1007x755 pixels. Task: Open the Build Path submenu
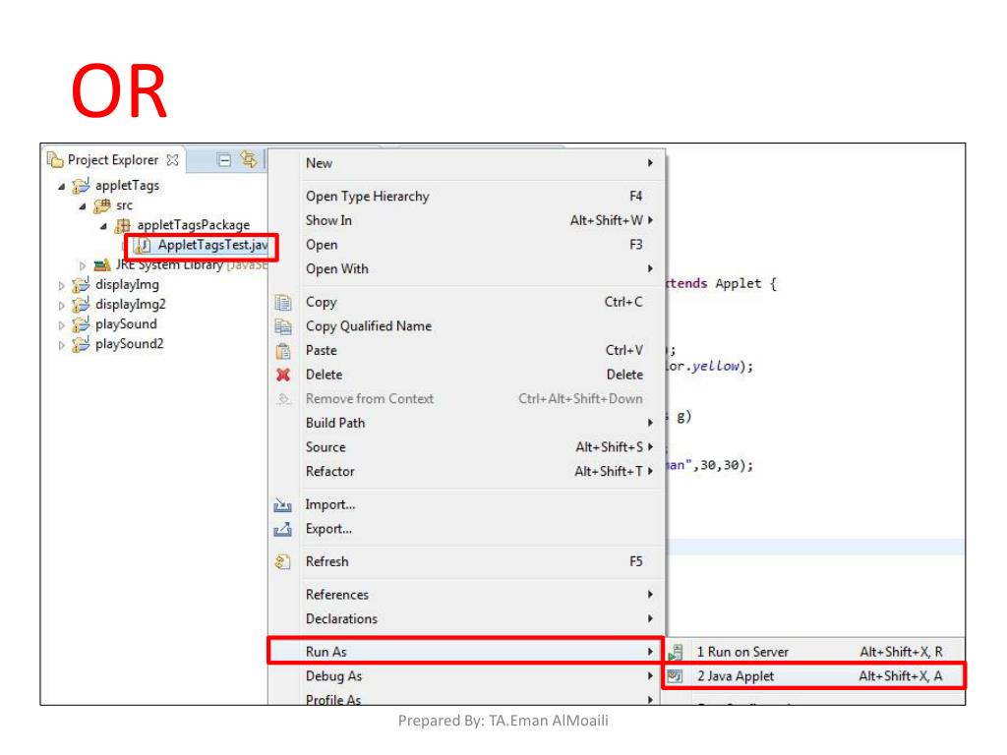coord(467,423)
